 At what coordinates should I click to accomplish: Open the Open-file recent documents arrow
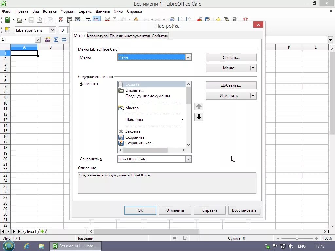25,20
